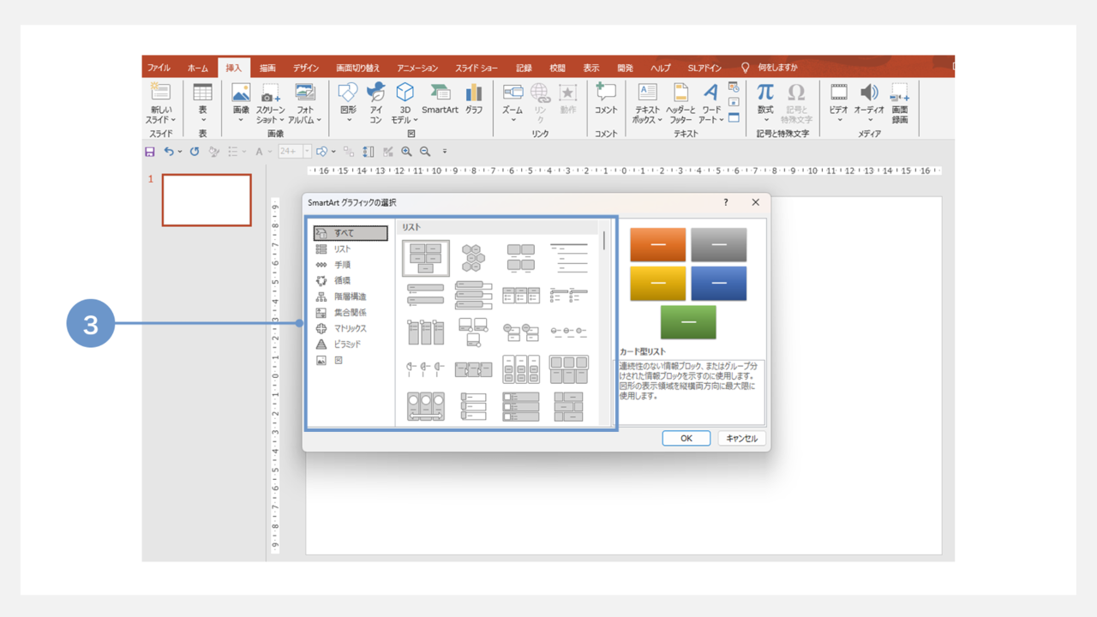Screen dimensions: 1097x617
Task: Click the green block in SmartArt preview
Action: (688, 322)
